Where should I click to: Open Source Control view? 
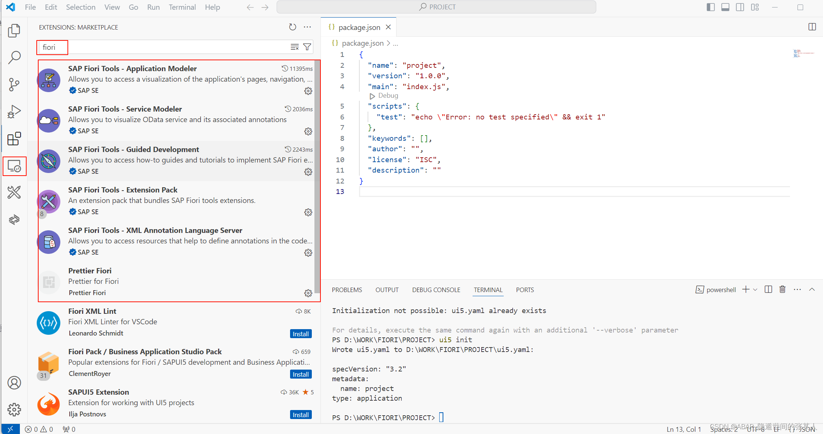point(14,84)
